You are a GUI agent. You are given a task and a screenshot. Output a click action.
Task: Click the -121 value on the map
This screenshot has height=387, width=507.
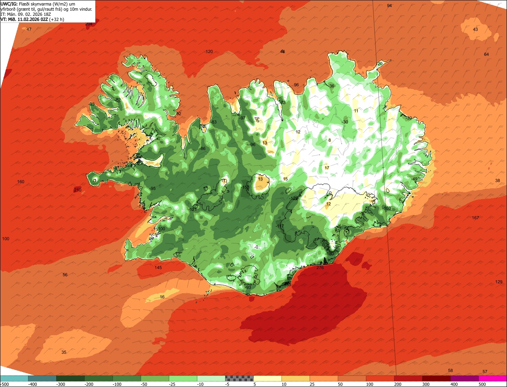pyautogui.click(x=193, y=210)
